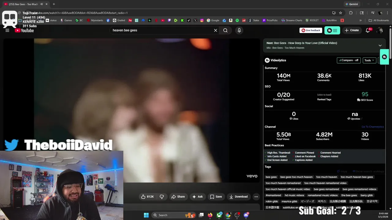Open the TikTok bookmark icon
Image resolution: width=392 pixels, height=220 pixels.
(189, 20)
